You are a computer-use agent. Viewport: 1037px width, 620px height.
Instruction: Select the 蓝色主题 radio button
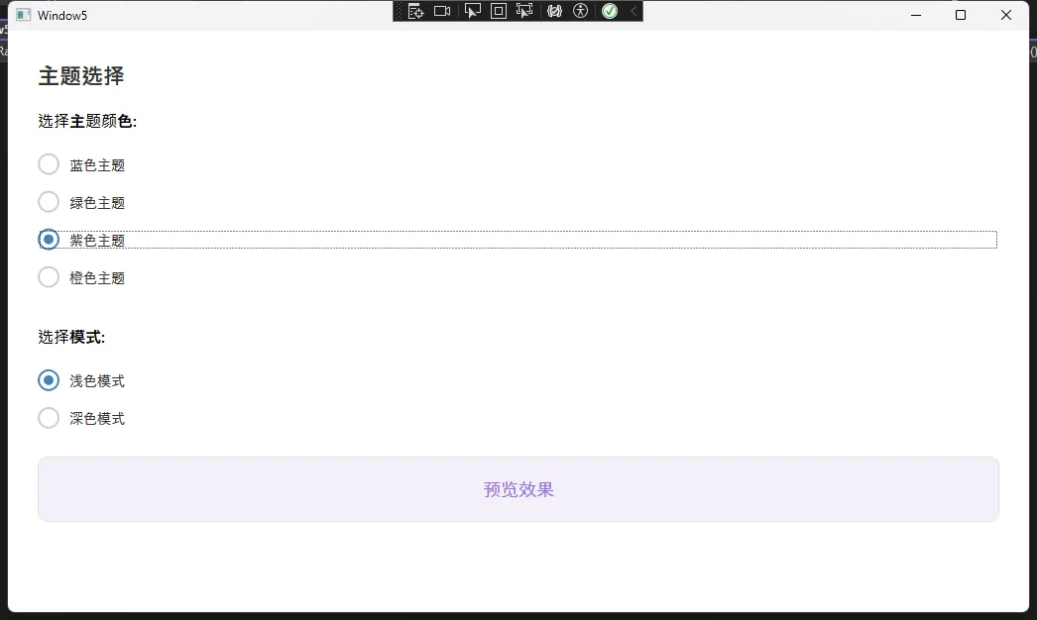point(48,163)
